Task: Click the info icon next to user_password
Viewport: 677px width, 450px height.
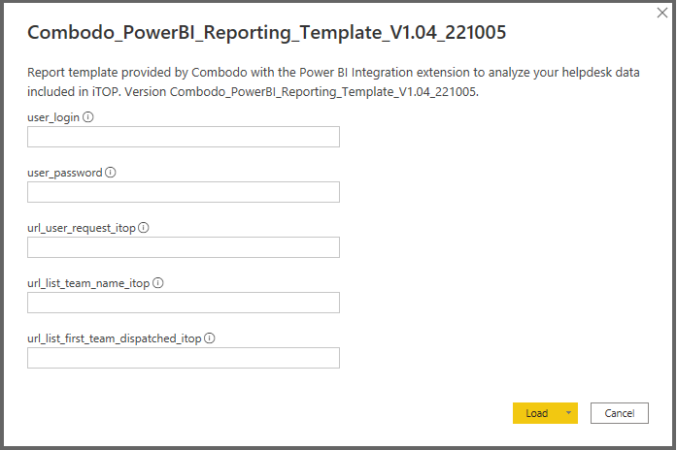Action: [x=110, y=173]
